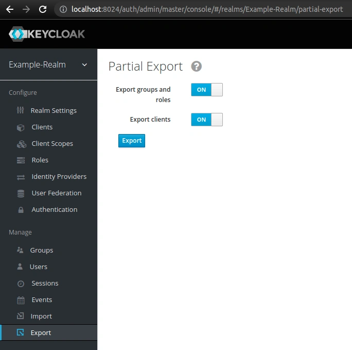The height and width of the screenshot is (350, 352).
Task: Toggle the Export clients switch
Action: point(207,120)
